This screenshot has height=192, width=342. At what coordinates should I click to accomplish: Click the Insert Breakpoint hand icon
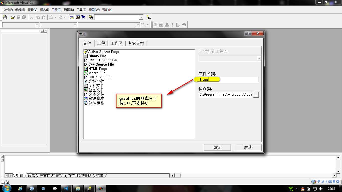coord(184,25)
